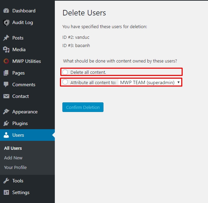Select the Delete all content radio button
Image resolution: width=208 pixels, height=203 pixels.
[65, 72]
